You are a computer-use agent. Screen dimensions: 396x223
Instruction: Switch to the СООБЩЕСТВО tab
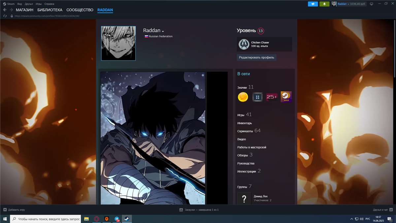(80, 10)
